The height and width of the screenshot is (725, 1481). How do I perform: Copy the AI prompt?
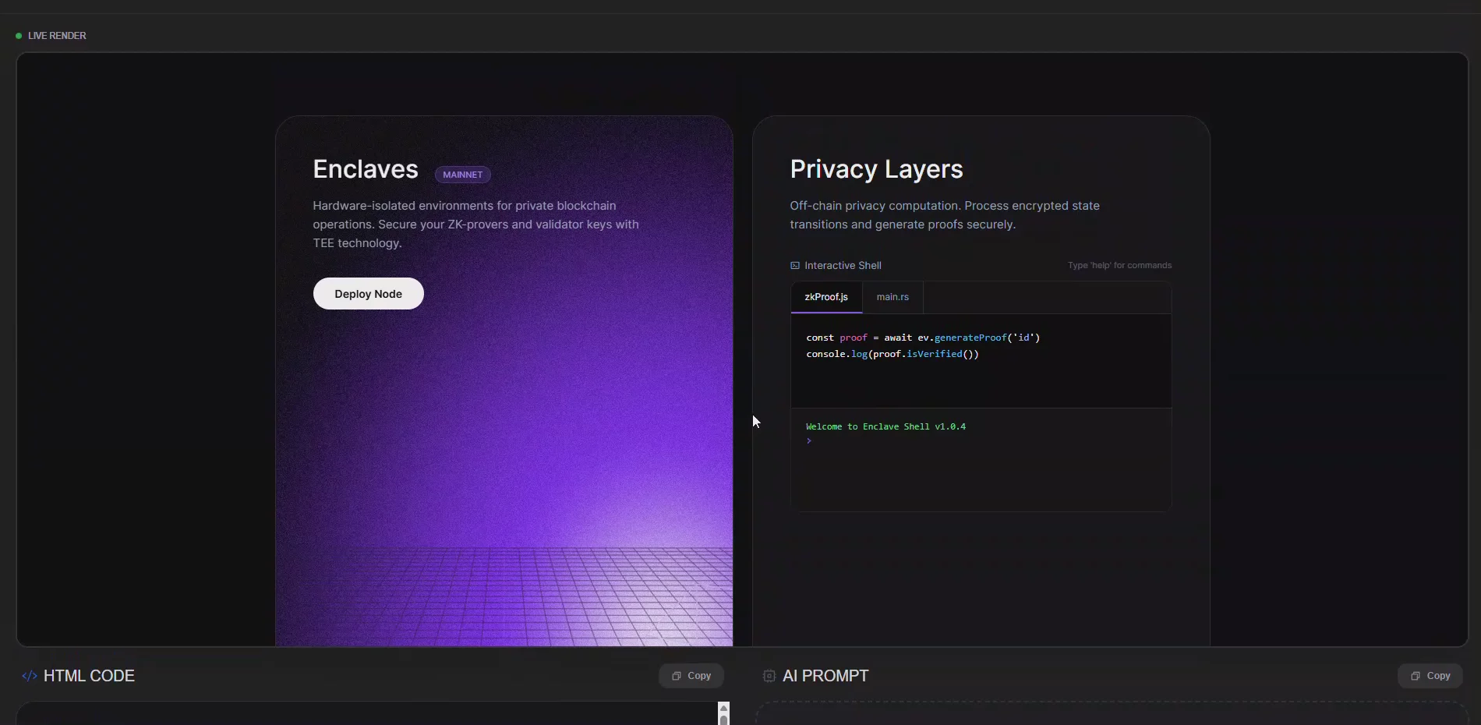click(1430, 676)
